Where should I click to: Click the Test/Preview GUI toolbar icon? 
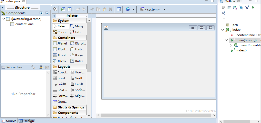[x=63, y=9]
